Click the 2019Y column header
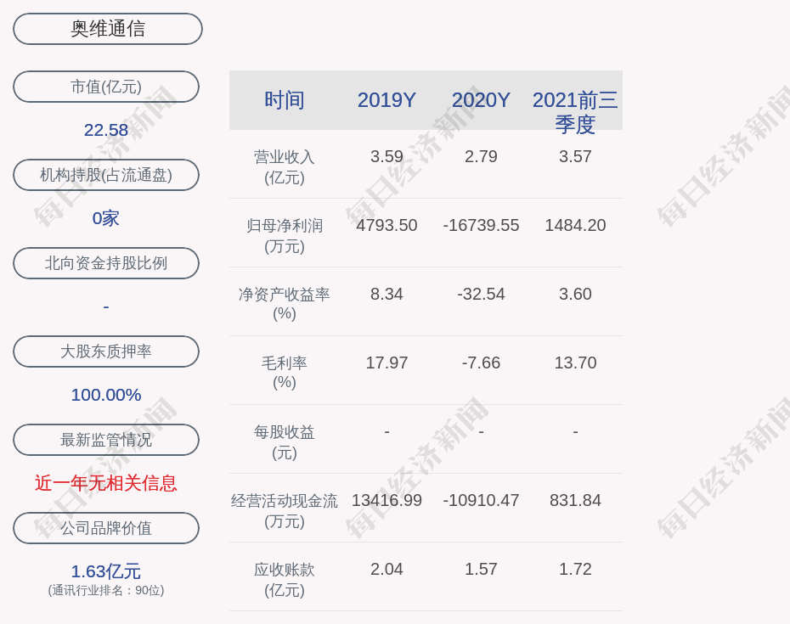Image resolution: width=790 pixels, height=624 pixels. pyautogui.click(x=387, y=100)
